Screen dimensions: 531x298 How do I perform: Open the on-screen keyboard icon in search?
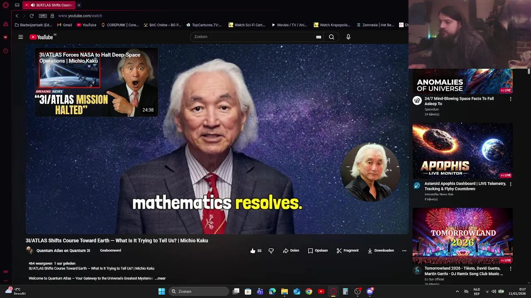319,37
